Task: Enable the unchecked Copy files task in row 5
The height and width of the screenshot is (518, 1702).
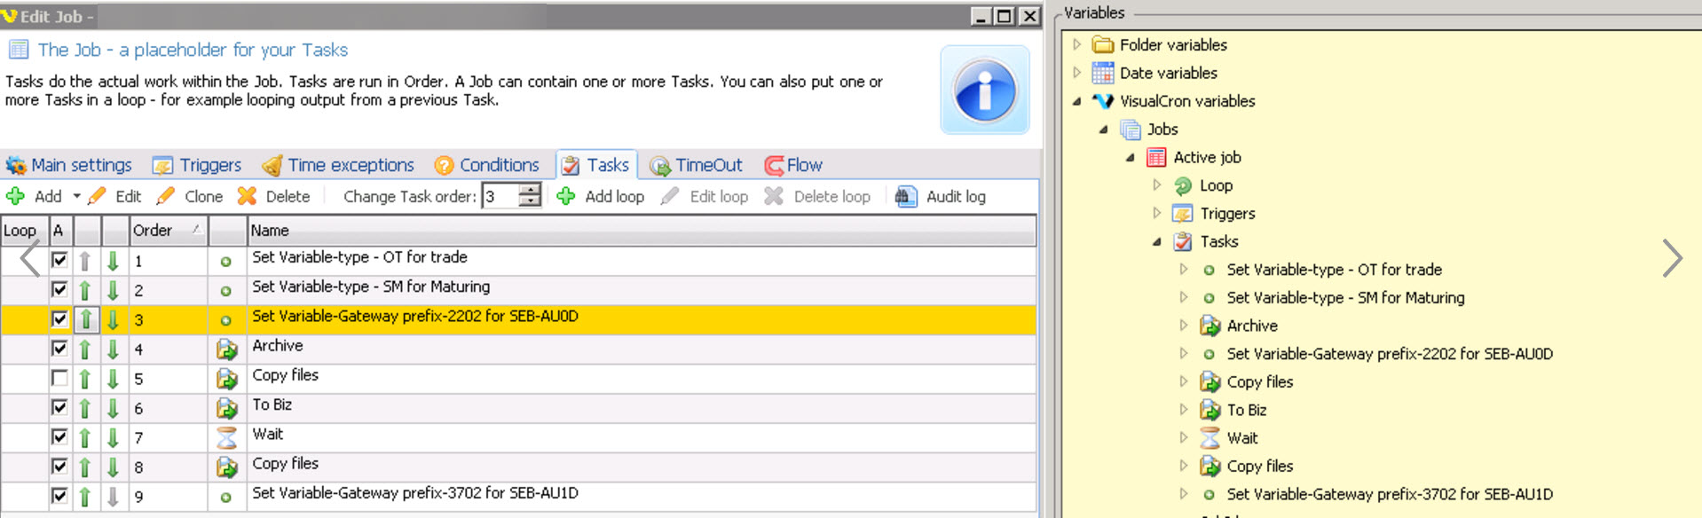Action: click(59, 379)
